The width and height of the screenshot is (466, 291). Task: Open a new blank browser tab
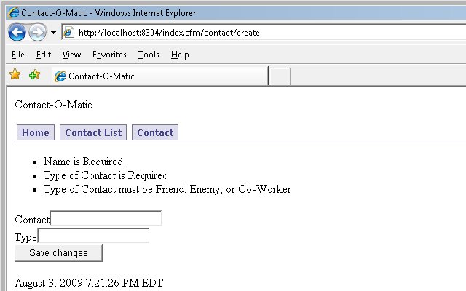[280, 76]
